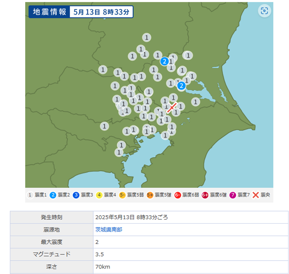Click the dark red 震度6強 legend icon

tap(205, 195)
